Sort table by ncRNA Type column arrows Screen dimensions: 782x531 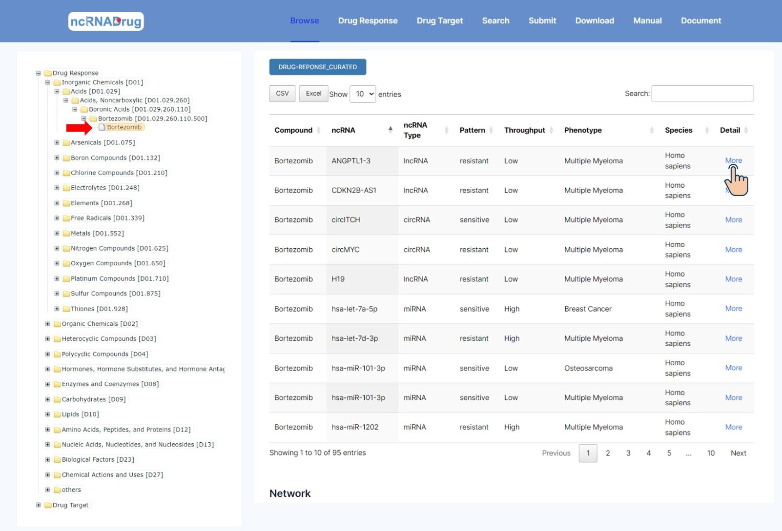[447, 130]
